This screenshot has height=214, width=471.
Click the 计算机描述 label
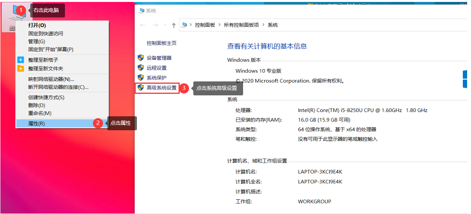249,192
